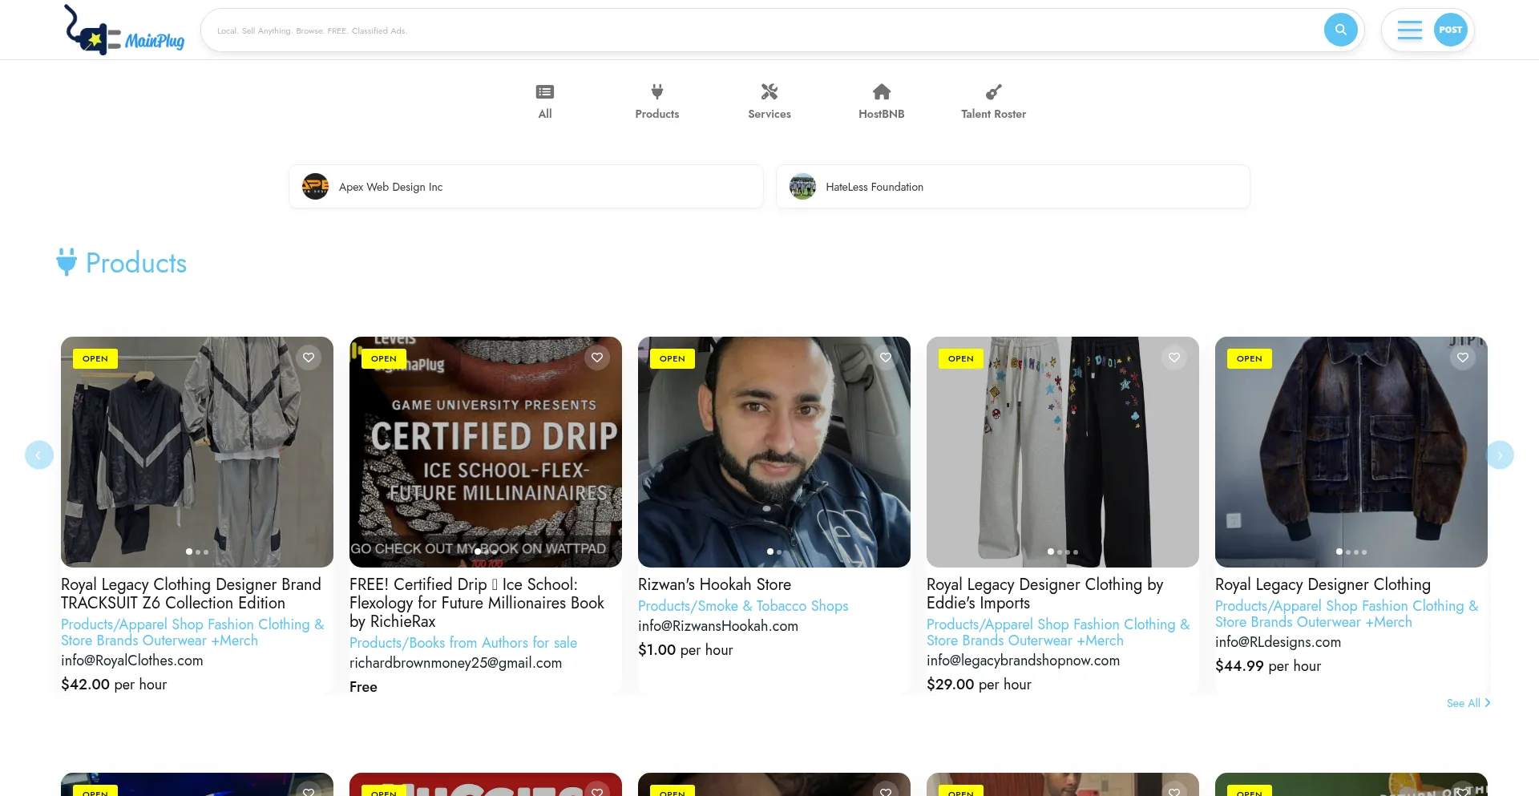The width and height of the screenshot is (1539, 796).
Task: Favorite the TRACKSUIT Z6 Collection listing
Action: [309, 358]
